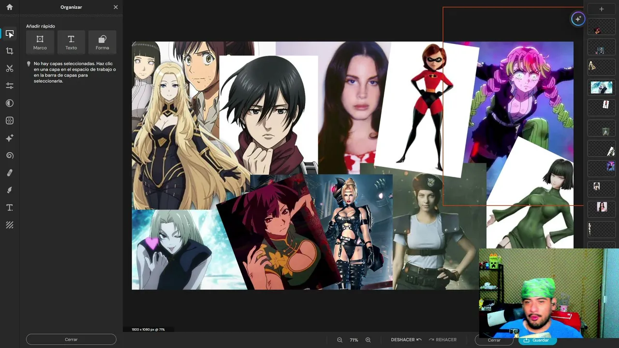
Task: Select the Text tool in the left toolbar
Action: tap(10, 208)
